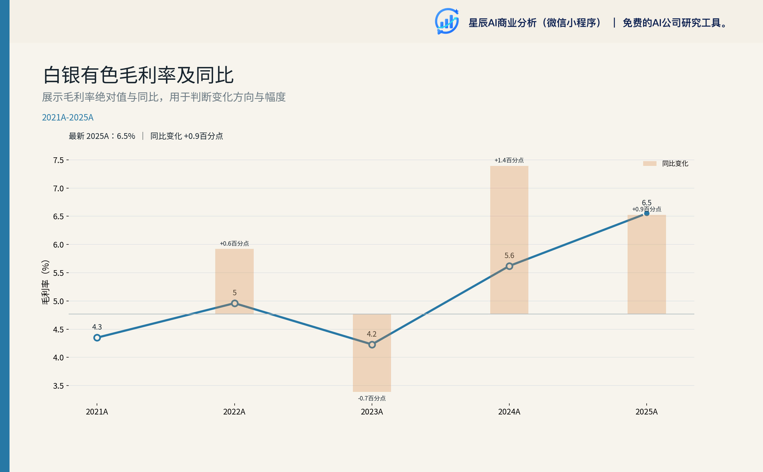Click the x-axis label 2025A
The image size is (763, 472).
647,412
